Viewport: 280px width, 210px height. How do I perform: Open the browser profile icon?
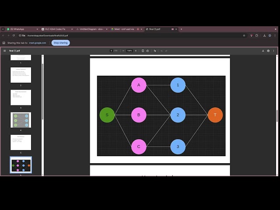(270, 35)
